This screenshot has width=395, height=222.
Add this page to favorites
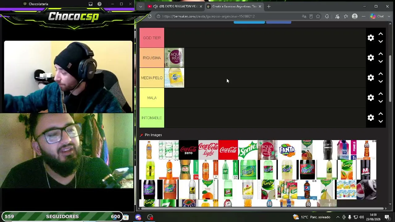318,16
